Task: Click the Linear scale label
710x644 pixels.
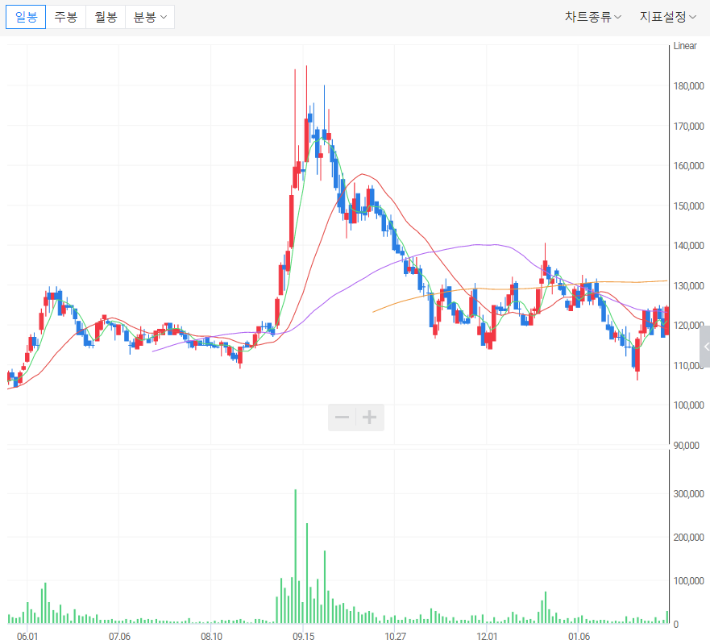Action: pos(685,46)
